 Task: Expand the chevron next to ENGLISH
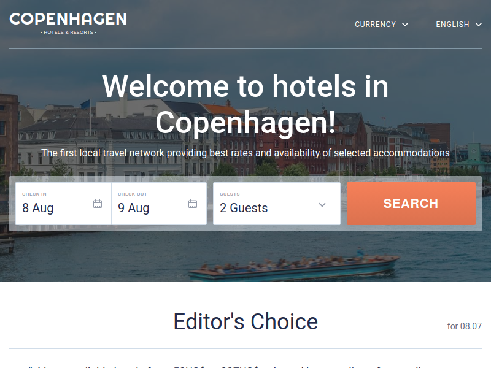click(x=479, y=25)
